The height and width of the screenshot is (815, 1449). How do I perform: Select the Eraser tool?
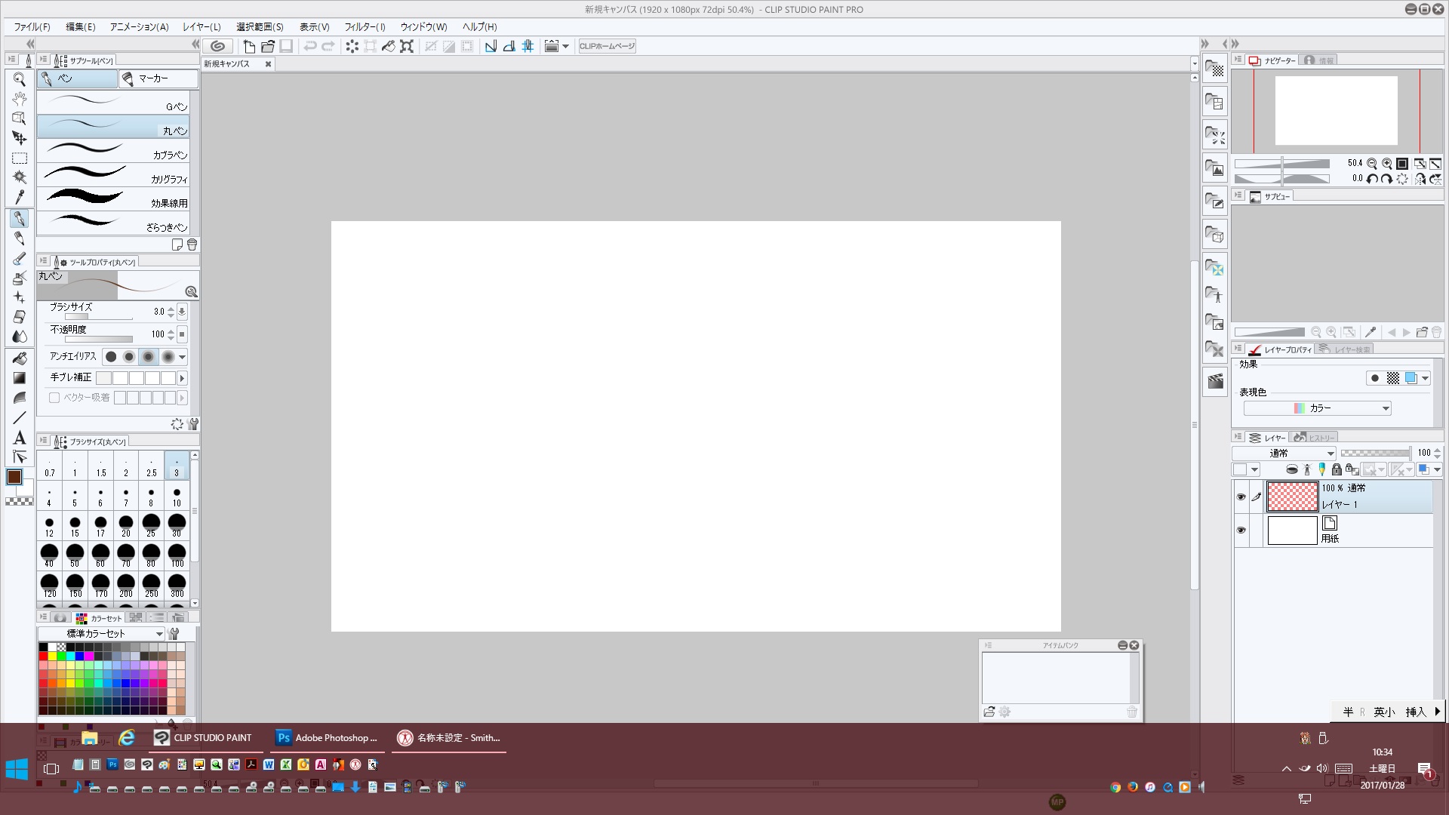click(x=20, y=317)
